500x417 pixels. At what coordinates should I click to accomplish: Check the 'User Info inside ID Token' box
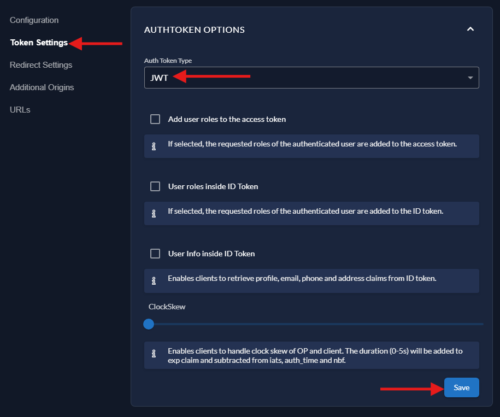click(x=155, y=254)
